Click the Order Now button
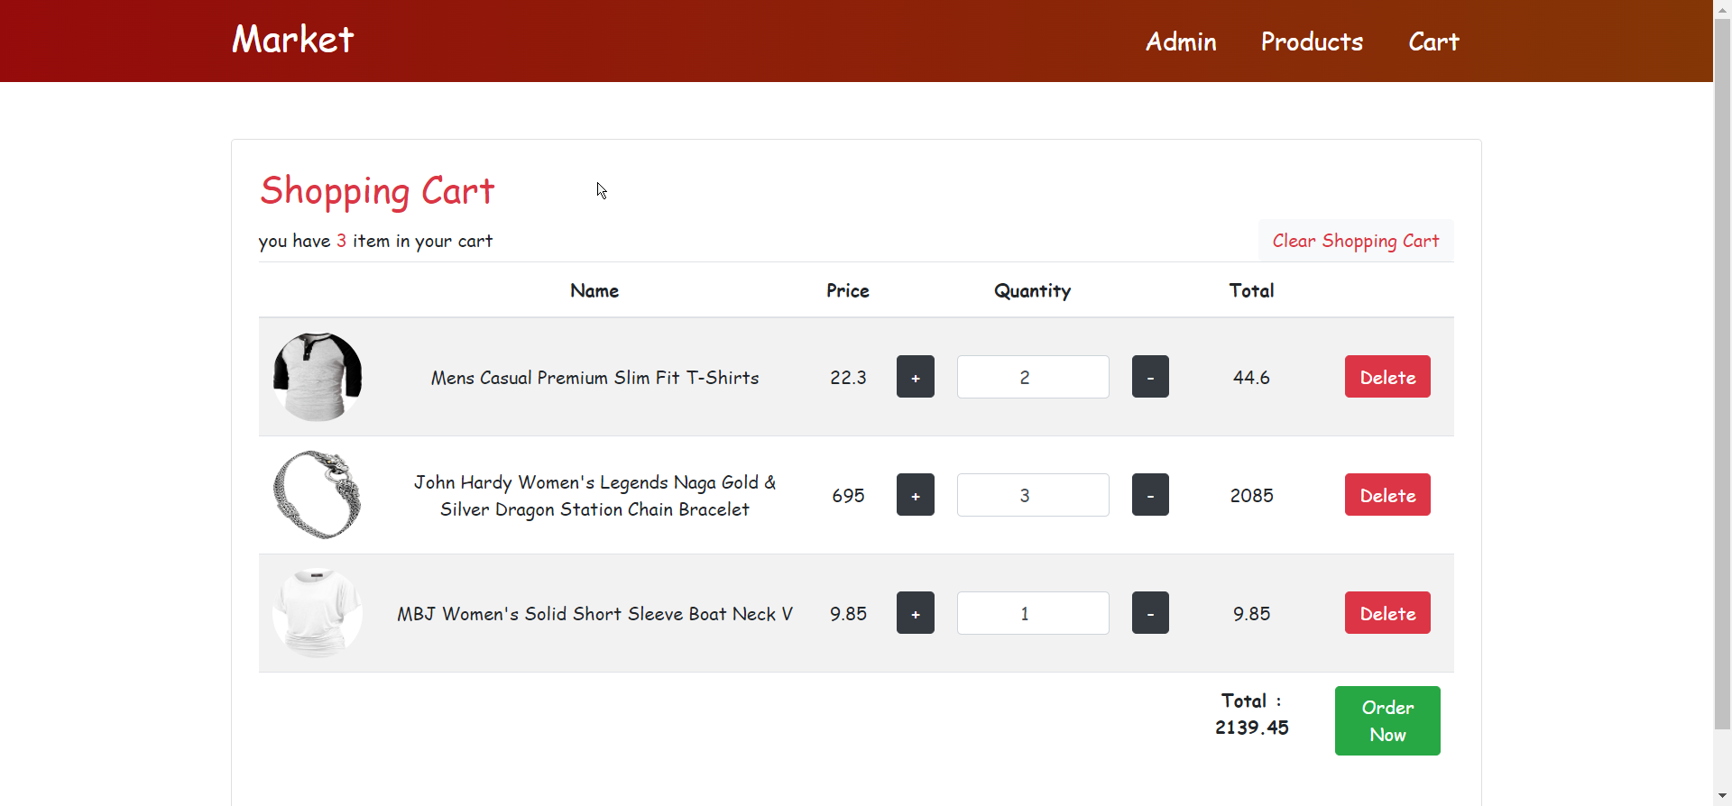Viewport: 1732px width, 806px height. (1387, 720)
